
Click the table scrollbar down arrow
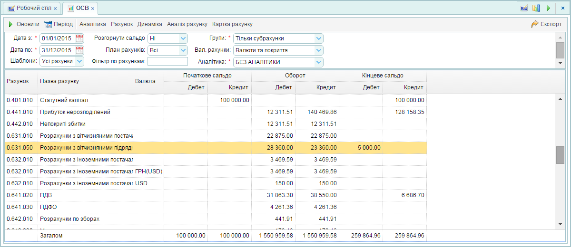560,224
